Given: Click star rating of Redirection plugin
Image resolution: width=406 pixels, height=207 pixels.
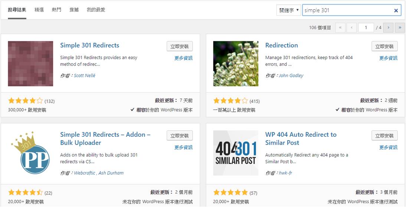Looking at the screenshot, I should pos(230,101).
